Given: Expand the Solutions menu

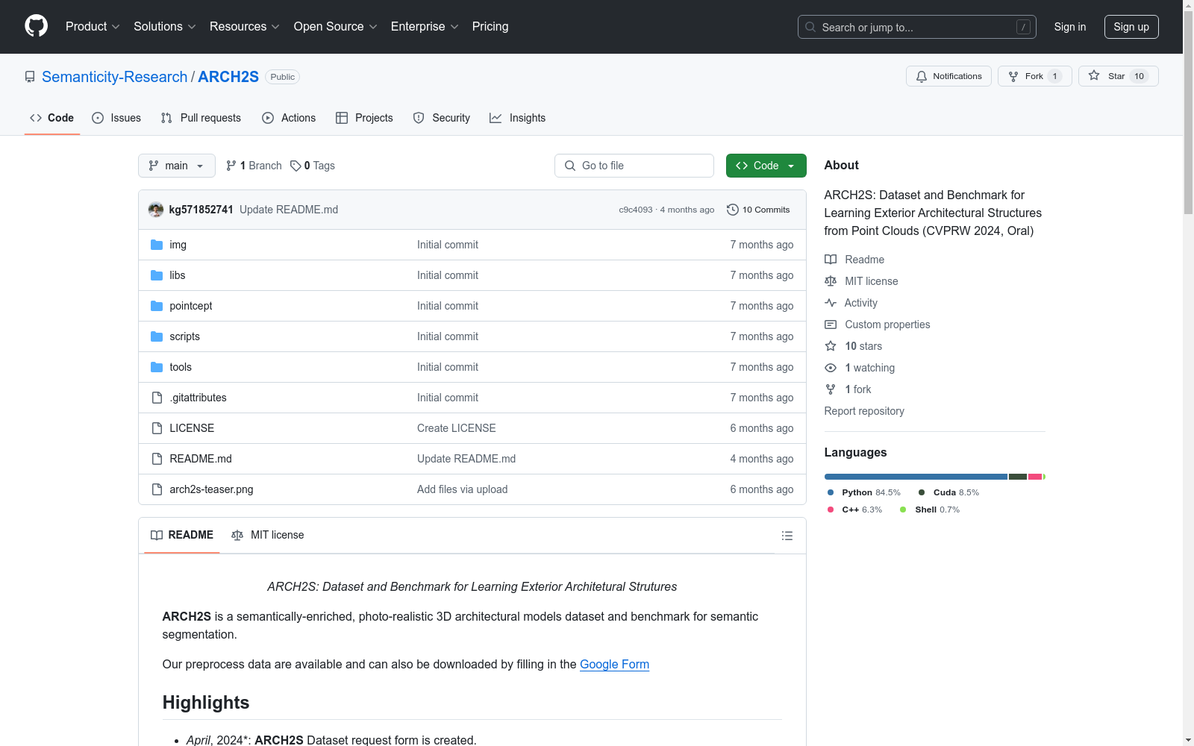Looking at the screenshot, I should [165, 27].
